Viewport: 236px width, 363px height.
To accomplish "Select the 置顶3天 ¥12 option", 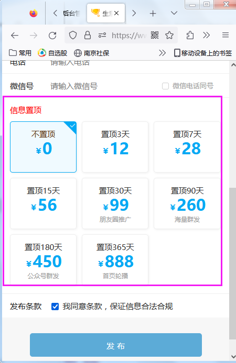I will [x=115, y=147].
